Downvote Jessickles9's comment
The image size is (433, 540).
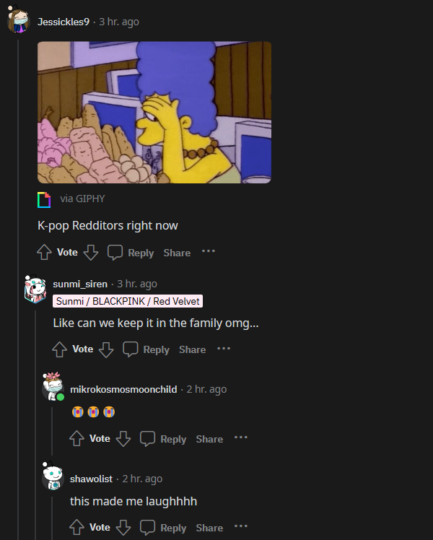[x=91, y=253]
